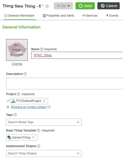Remove PTCDefaultProject from Project field
123x159 pixels.
point(44,101)
